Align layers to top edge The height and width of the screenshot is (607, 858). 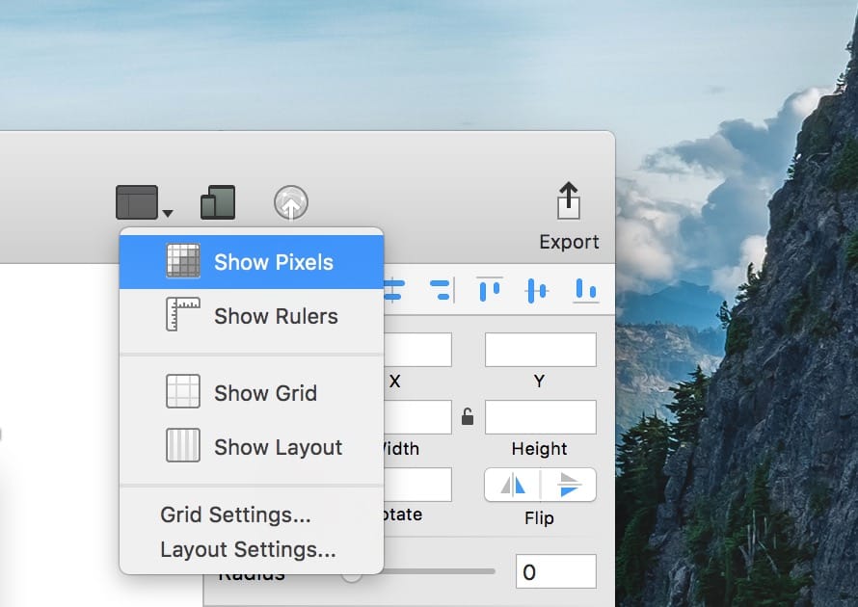pos(490,290)
